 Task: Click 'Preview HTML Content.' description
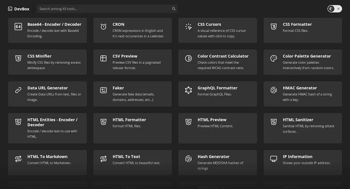pyautogui.click(x=215, y=126)
